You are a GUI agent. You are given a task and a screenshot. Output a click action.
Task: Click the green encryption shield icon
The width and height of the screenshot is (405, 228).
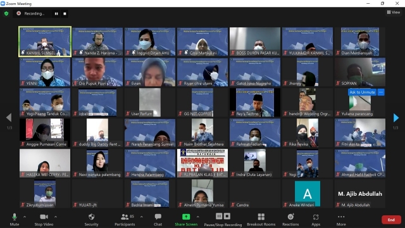6,13
